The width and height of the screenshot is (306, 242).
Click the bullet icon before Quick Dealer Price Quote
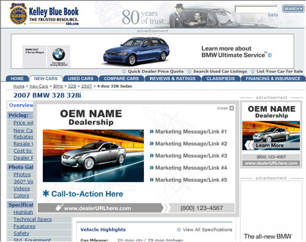(x=124, y=72)
